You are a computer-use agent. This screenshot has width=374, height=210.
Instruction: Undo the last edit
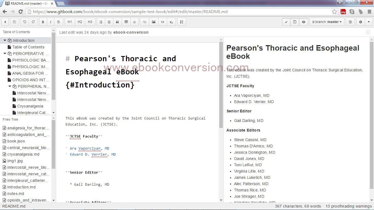point(25,22)
